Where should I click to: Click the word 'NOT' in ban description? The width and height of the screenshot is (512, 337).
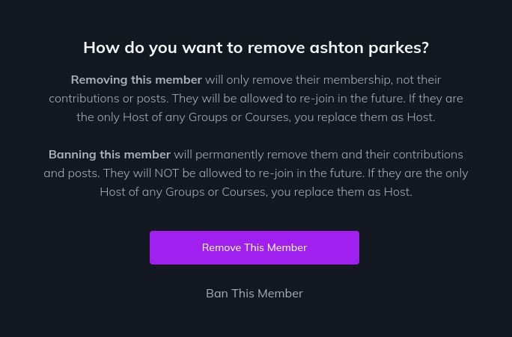[166, 173]
